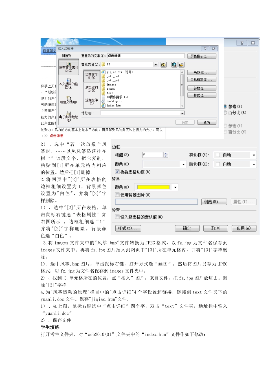Select 13操作要求.txt file

coord(115,97)
